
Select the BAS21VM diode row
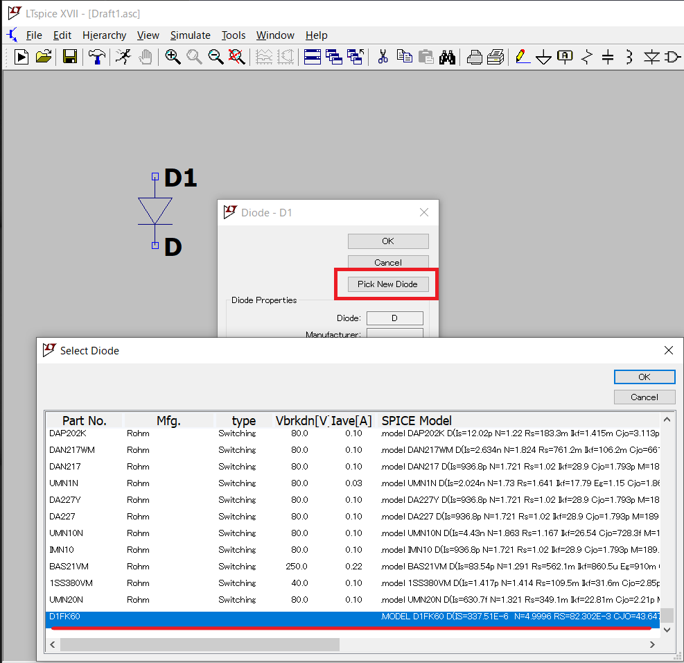pos(69,567)
